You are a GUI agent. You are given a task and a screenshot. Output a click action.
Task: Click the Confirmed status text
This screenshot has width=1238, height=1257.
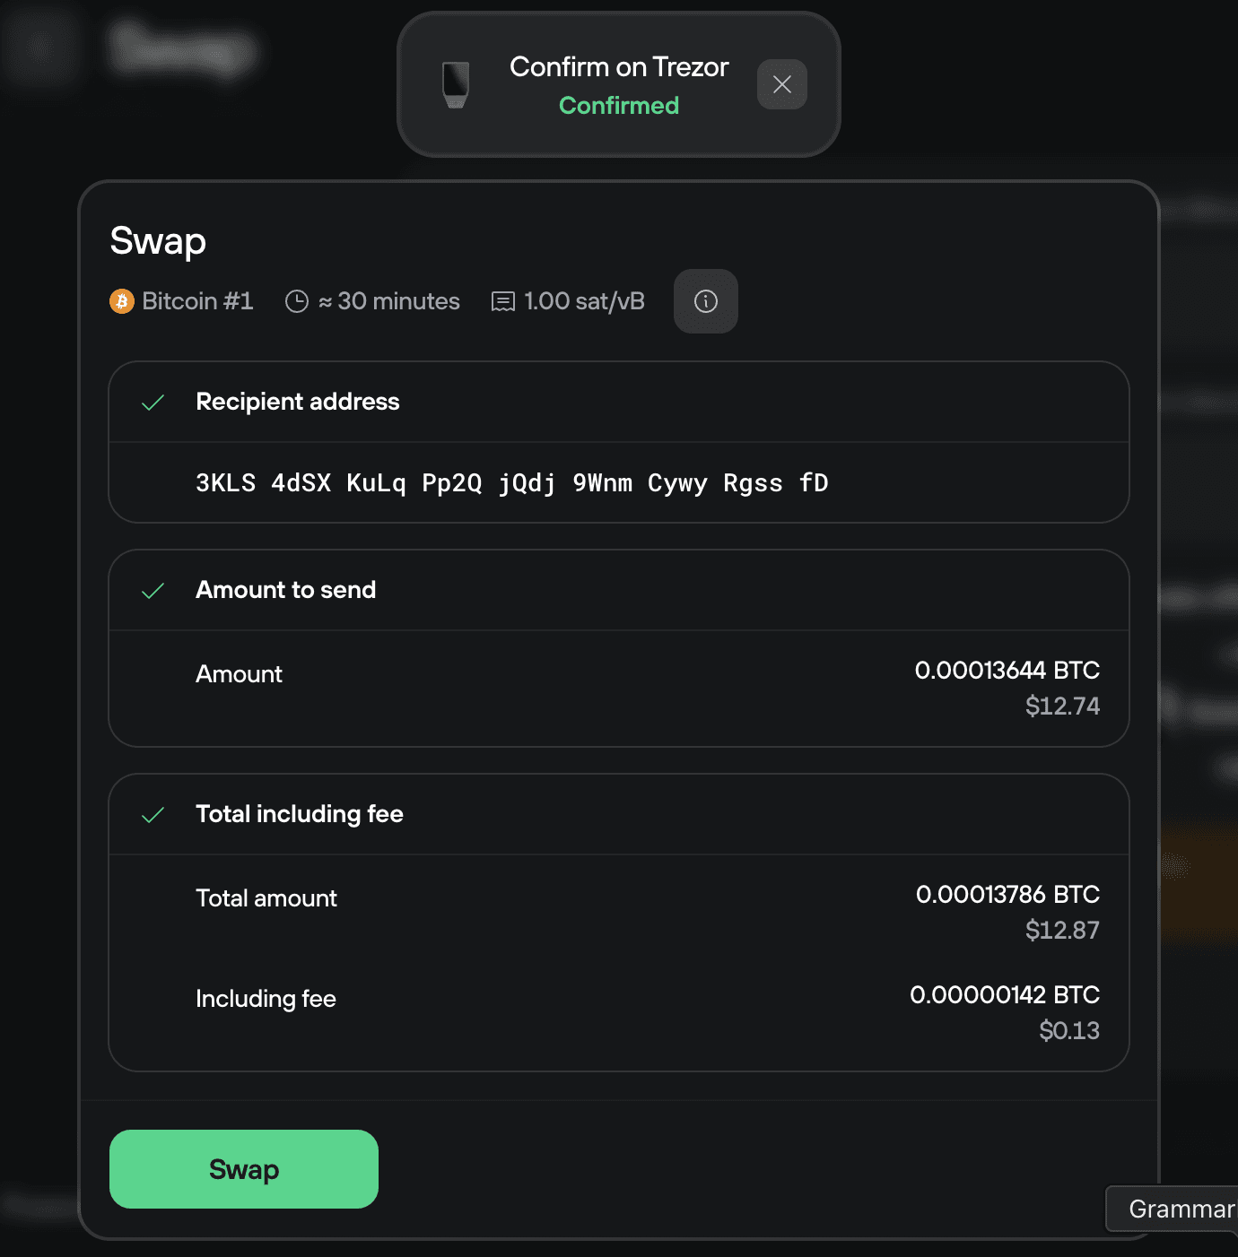click(x=619, y=105)
